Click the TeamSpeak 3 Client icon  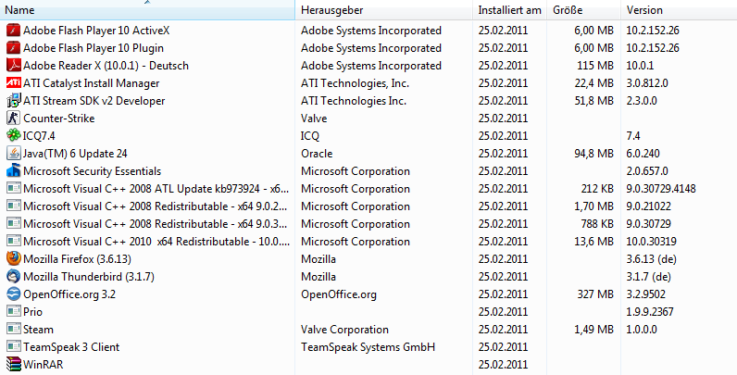pos(14,347)
